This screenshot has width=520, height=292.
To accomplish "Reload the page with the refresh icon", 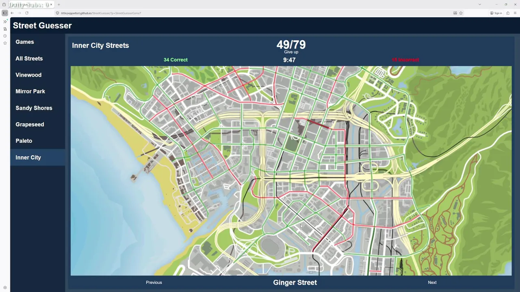I will point(27,13).
